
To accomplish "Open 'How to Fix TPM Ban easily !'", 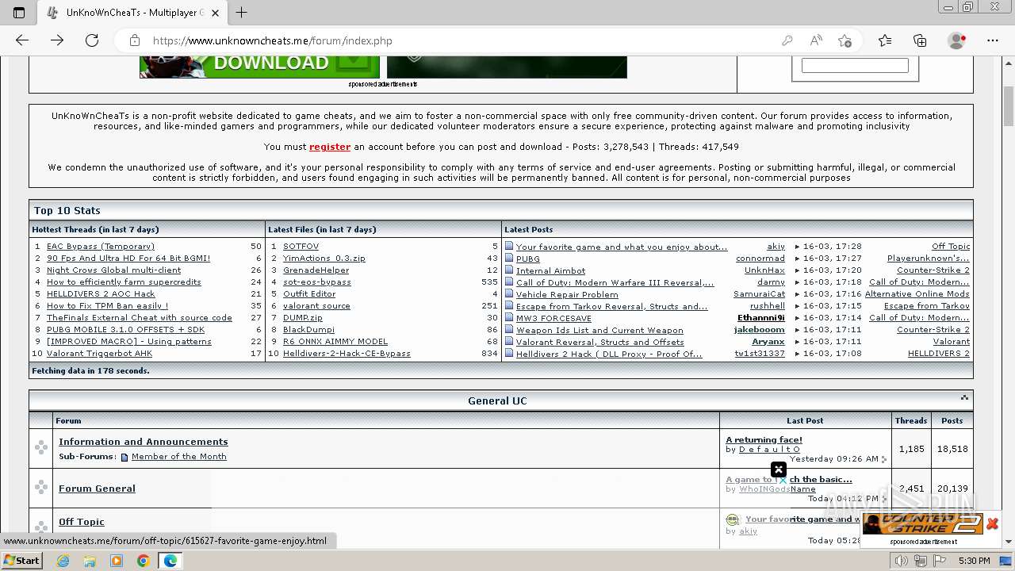I will tap(107, 306).
